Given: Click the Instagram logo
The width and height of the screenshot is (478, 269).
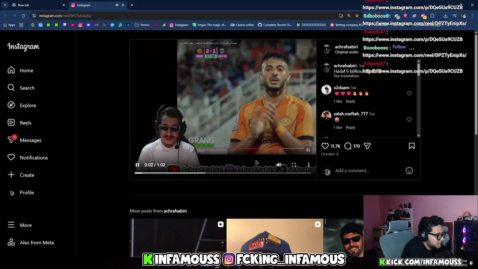Looking at the screenshot, I should [x=23, y=47].
